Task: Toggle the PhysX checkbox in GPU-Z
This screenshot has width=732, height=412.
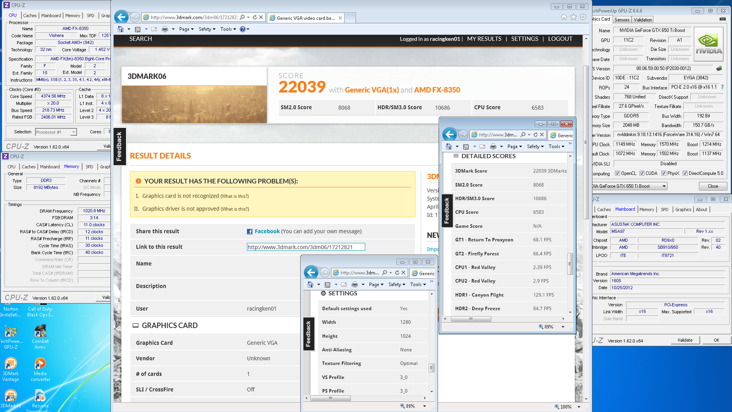Action: 664,173
